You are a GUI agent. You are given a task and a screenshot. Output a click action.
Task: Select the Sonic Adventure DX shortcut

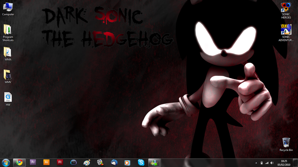click(x=286, y=33)
